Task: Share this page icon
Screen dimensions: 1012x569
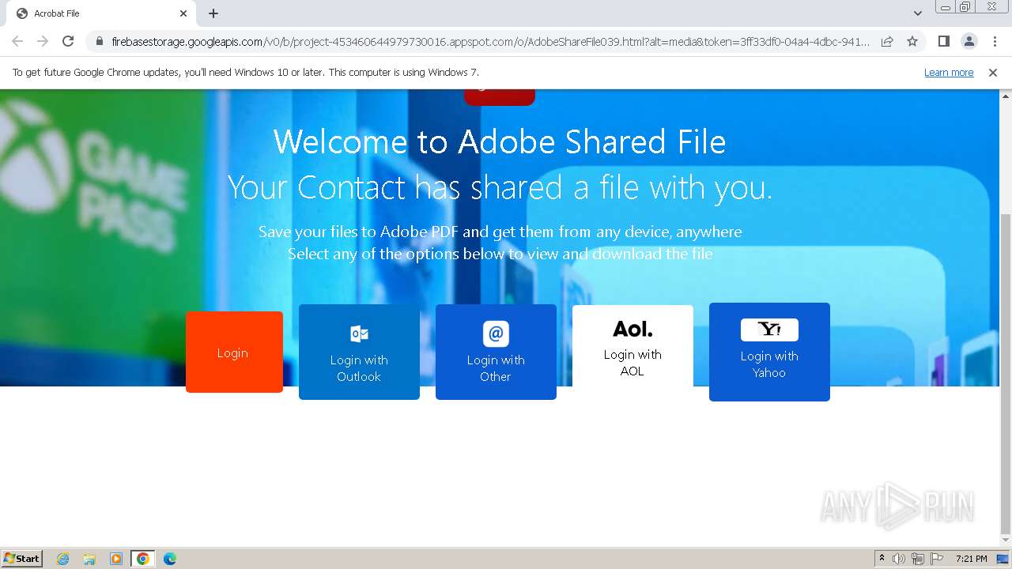Action: (887, 41)
